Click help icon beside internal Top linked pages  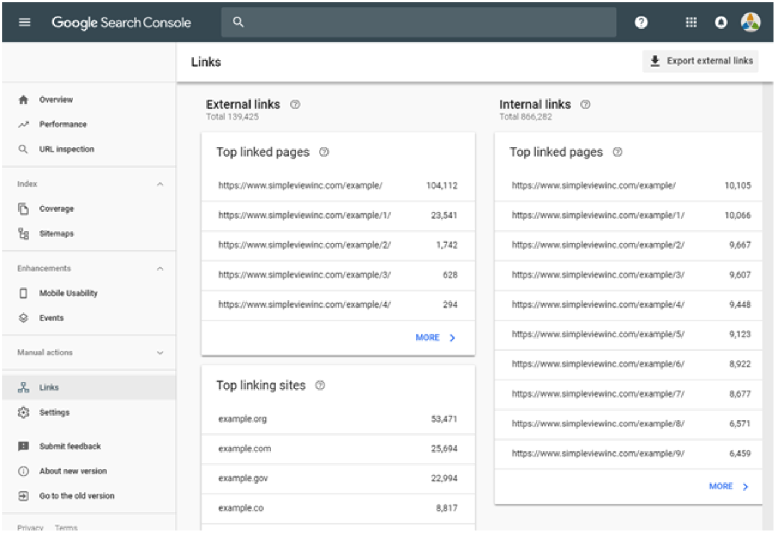[617, 152]
